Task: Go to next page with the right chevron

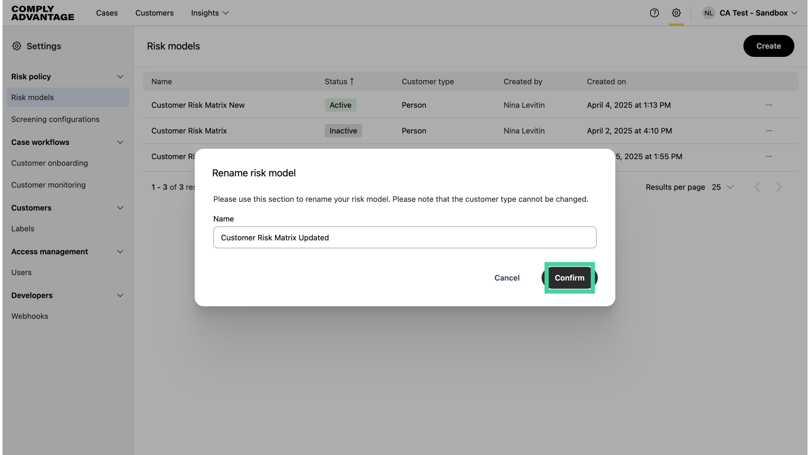Action: 778,187
